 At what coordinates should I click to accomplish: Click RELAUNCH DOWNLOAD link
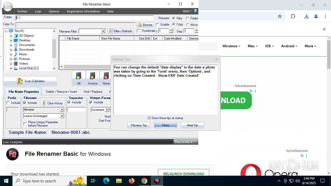[x=184, y=174]
